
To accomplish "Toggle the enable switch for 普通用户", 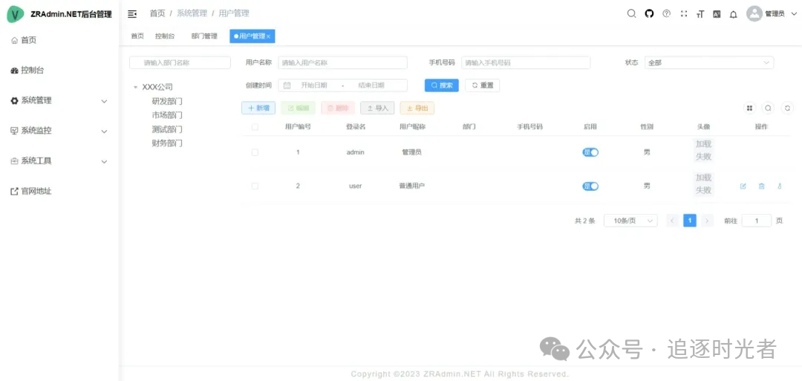I will click(590, 186).
